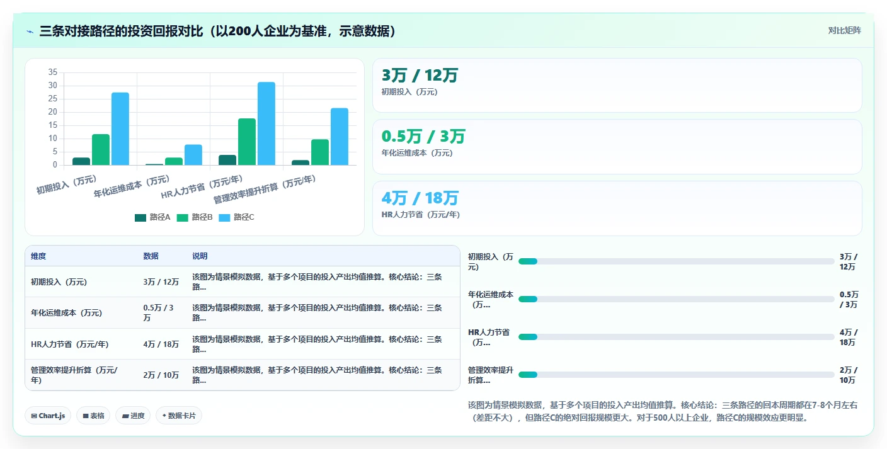The width and height of the screenshot is (887, 449).
Task: Toggle the 路径C legend entry
Action: pyautogui.click(x=237, y=217)
